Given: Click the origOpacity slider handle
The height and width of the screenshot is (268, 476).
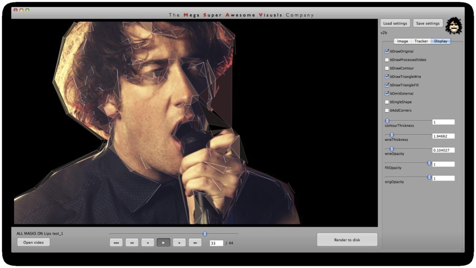Looking at the screenshot, I should (429, 177).
